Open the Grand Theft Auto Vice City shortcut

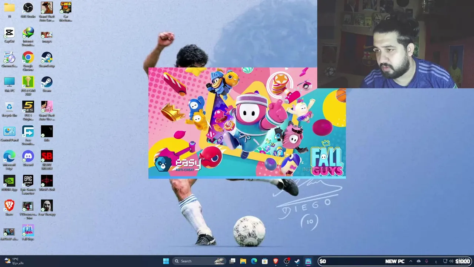coord(47,111)
